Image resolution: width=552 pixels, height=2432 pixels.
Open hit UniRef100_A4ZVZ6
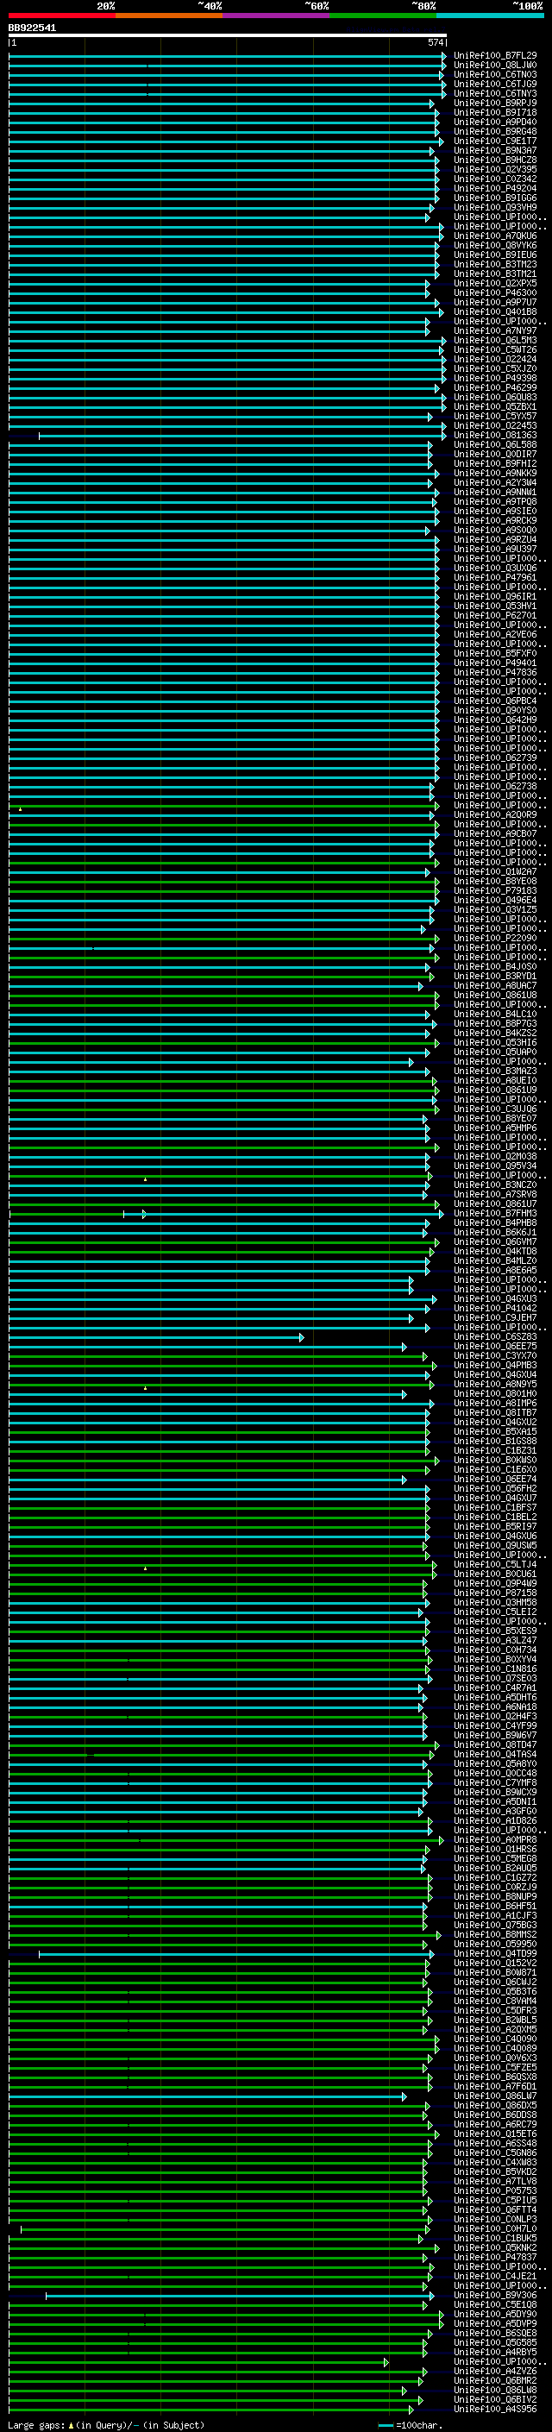[x=494, y=2371]
